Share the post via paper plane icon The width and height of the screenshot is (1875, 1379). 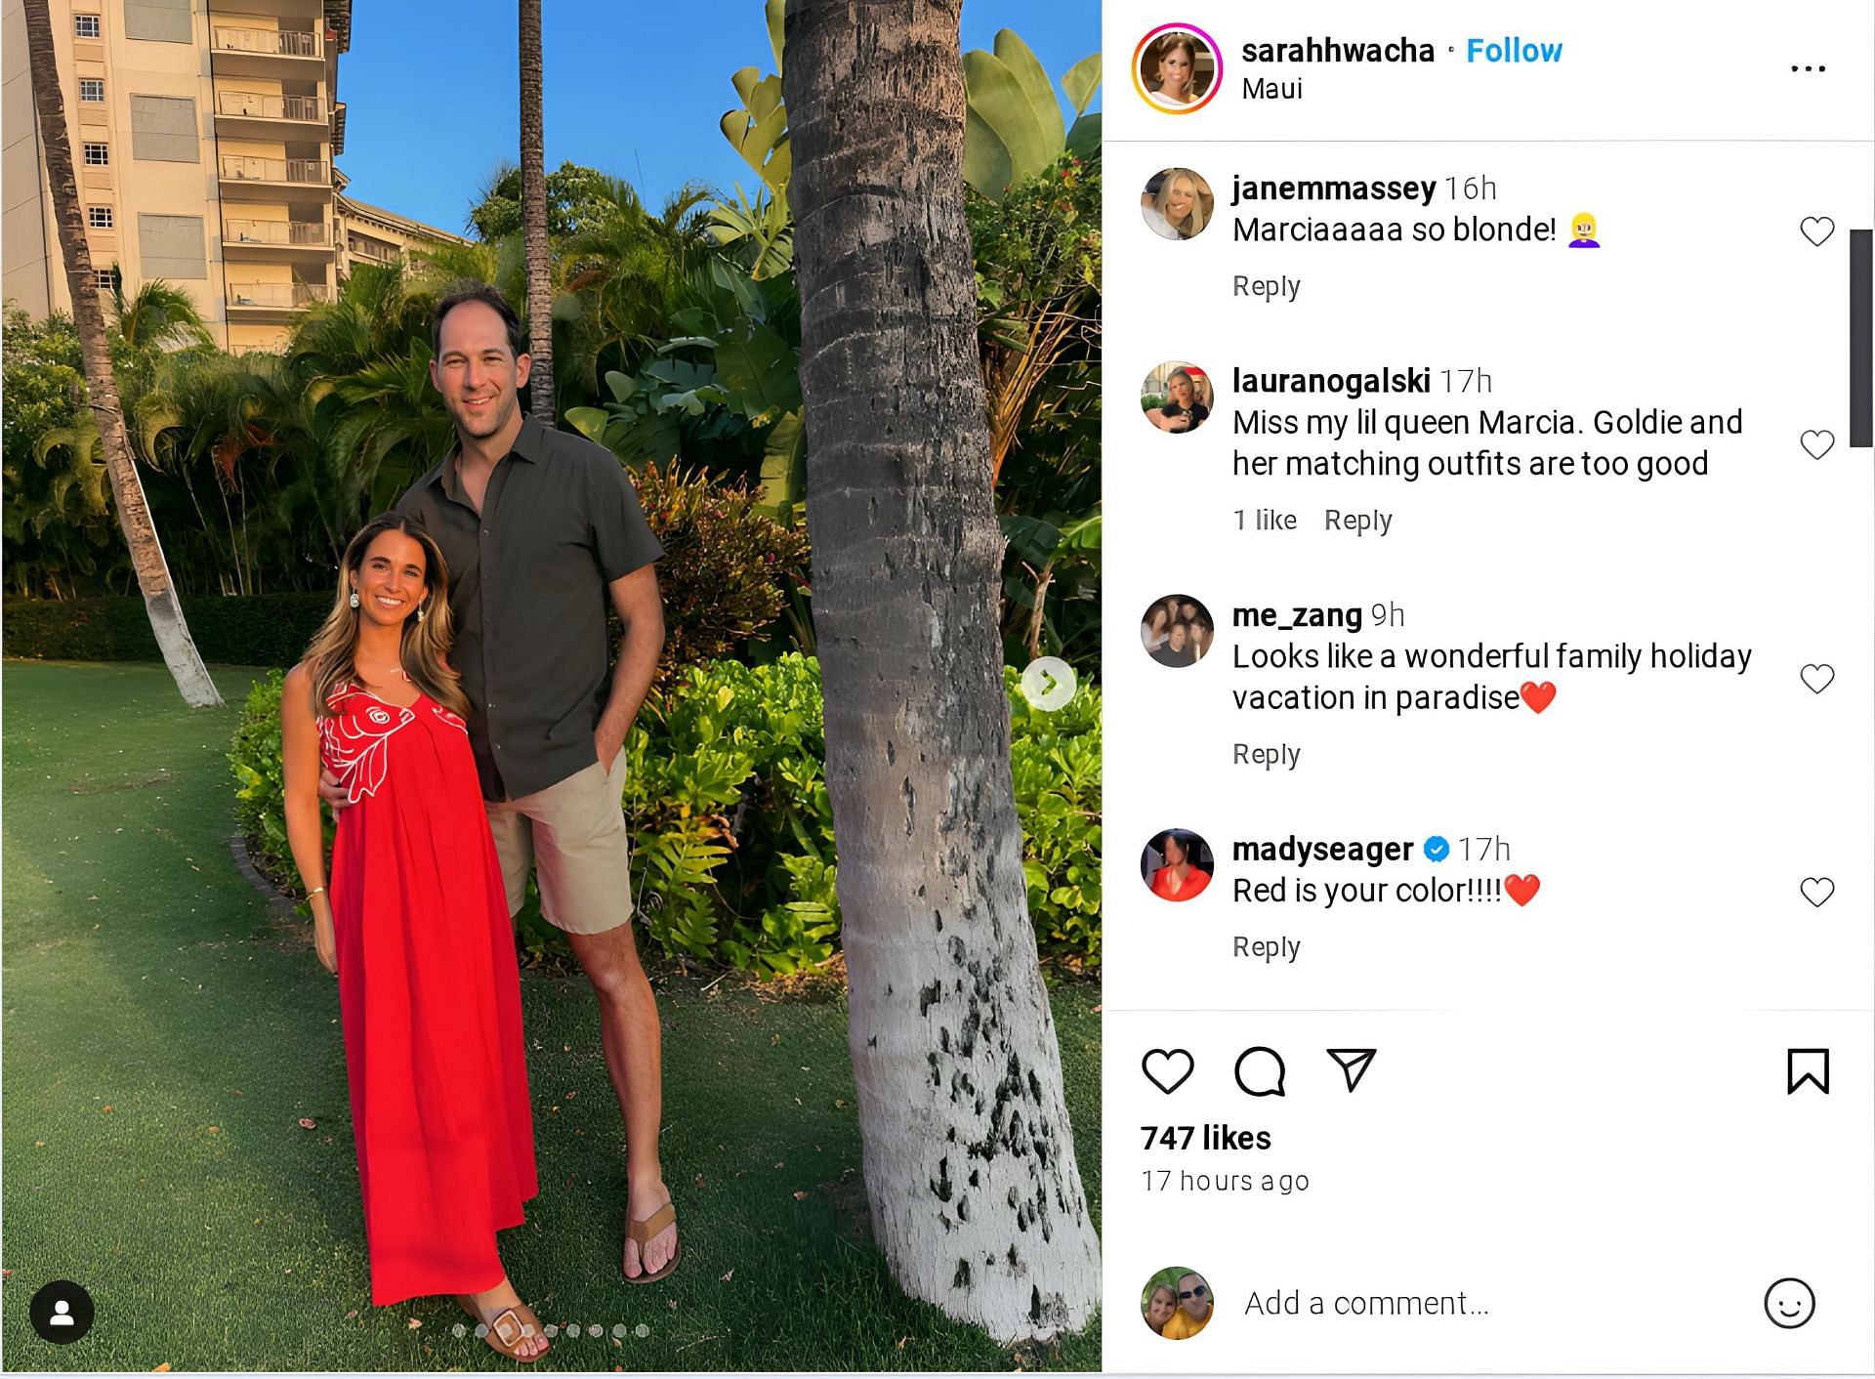(x=1352, y=1070)
